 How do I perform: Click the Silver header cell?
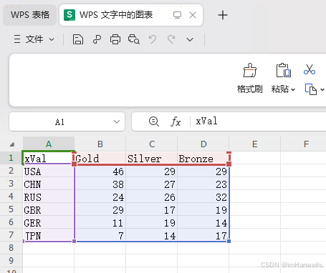click(152, 158)
